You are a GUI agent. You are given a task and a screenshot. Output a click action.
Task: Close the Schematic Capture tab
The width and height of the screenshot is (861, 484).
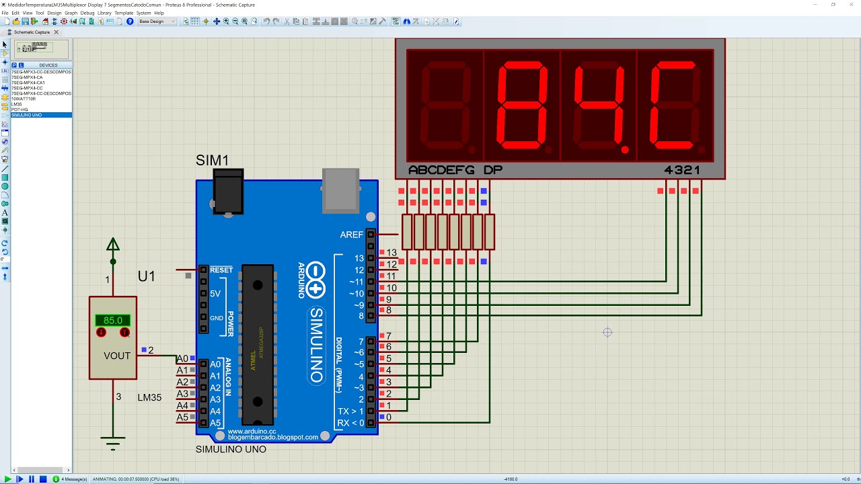click(57, 32)
